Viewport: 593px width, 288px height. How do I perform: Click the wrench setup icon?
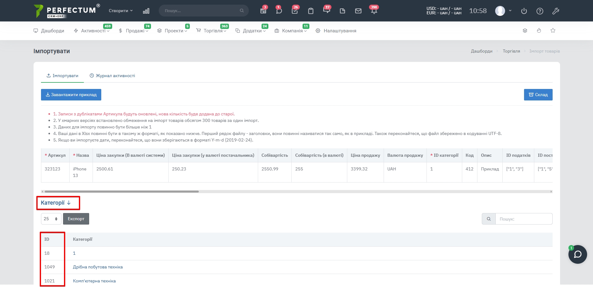click(x=555, y=11)
